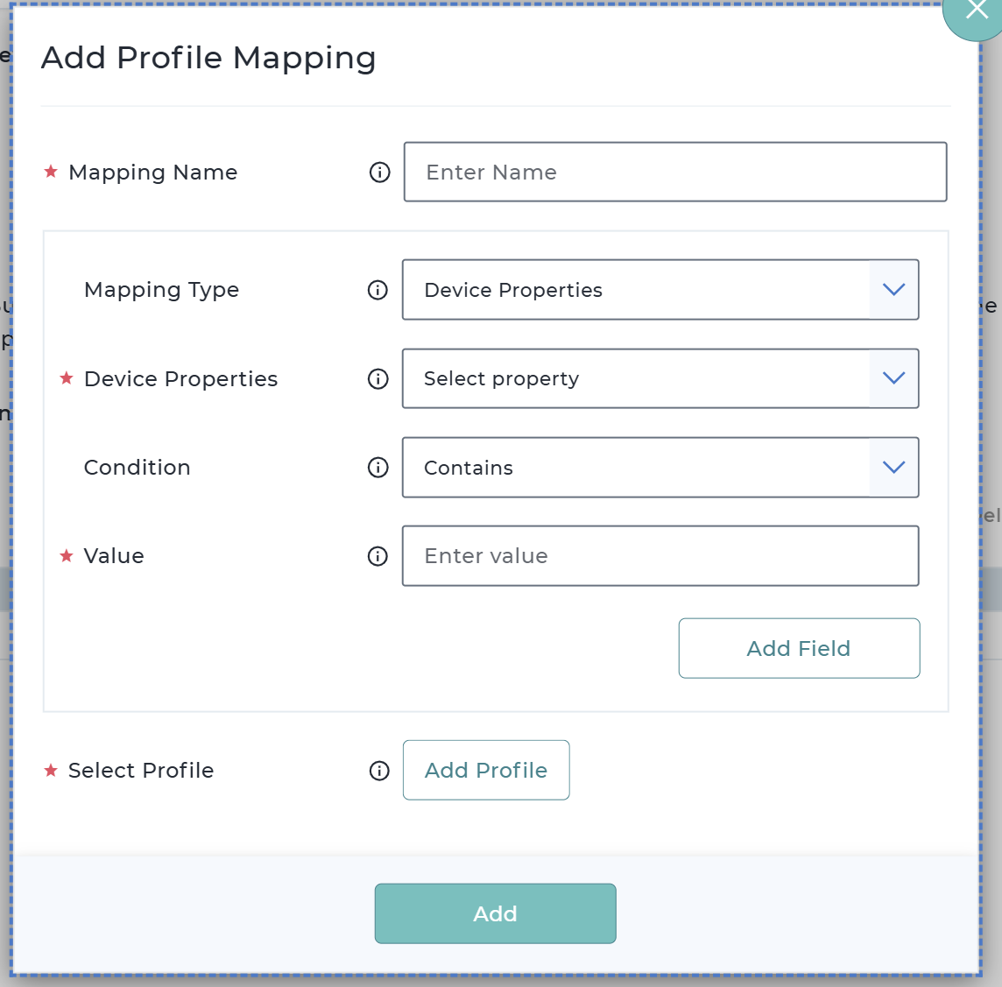Click chevron arrow of Condition field
Viewport: 1002px width, 987px height.
click(x=893, y=468)
